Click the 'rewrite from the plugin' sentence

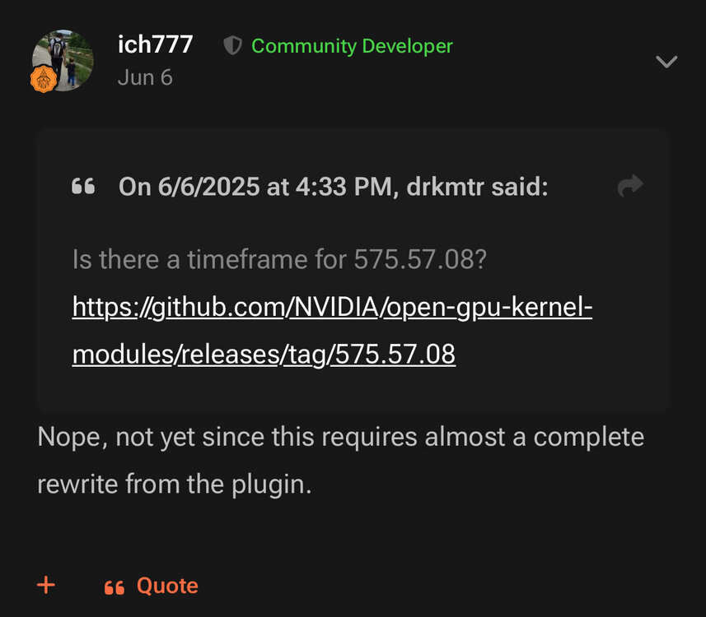175,485
